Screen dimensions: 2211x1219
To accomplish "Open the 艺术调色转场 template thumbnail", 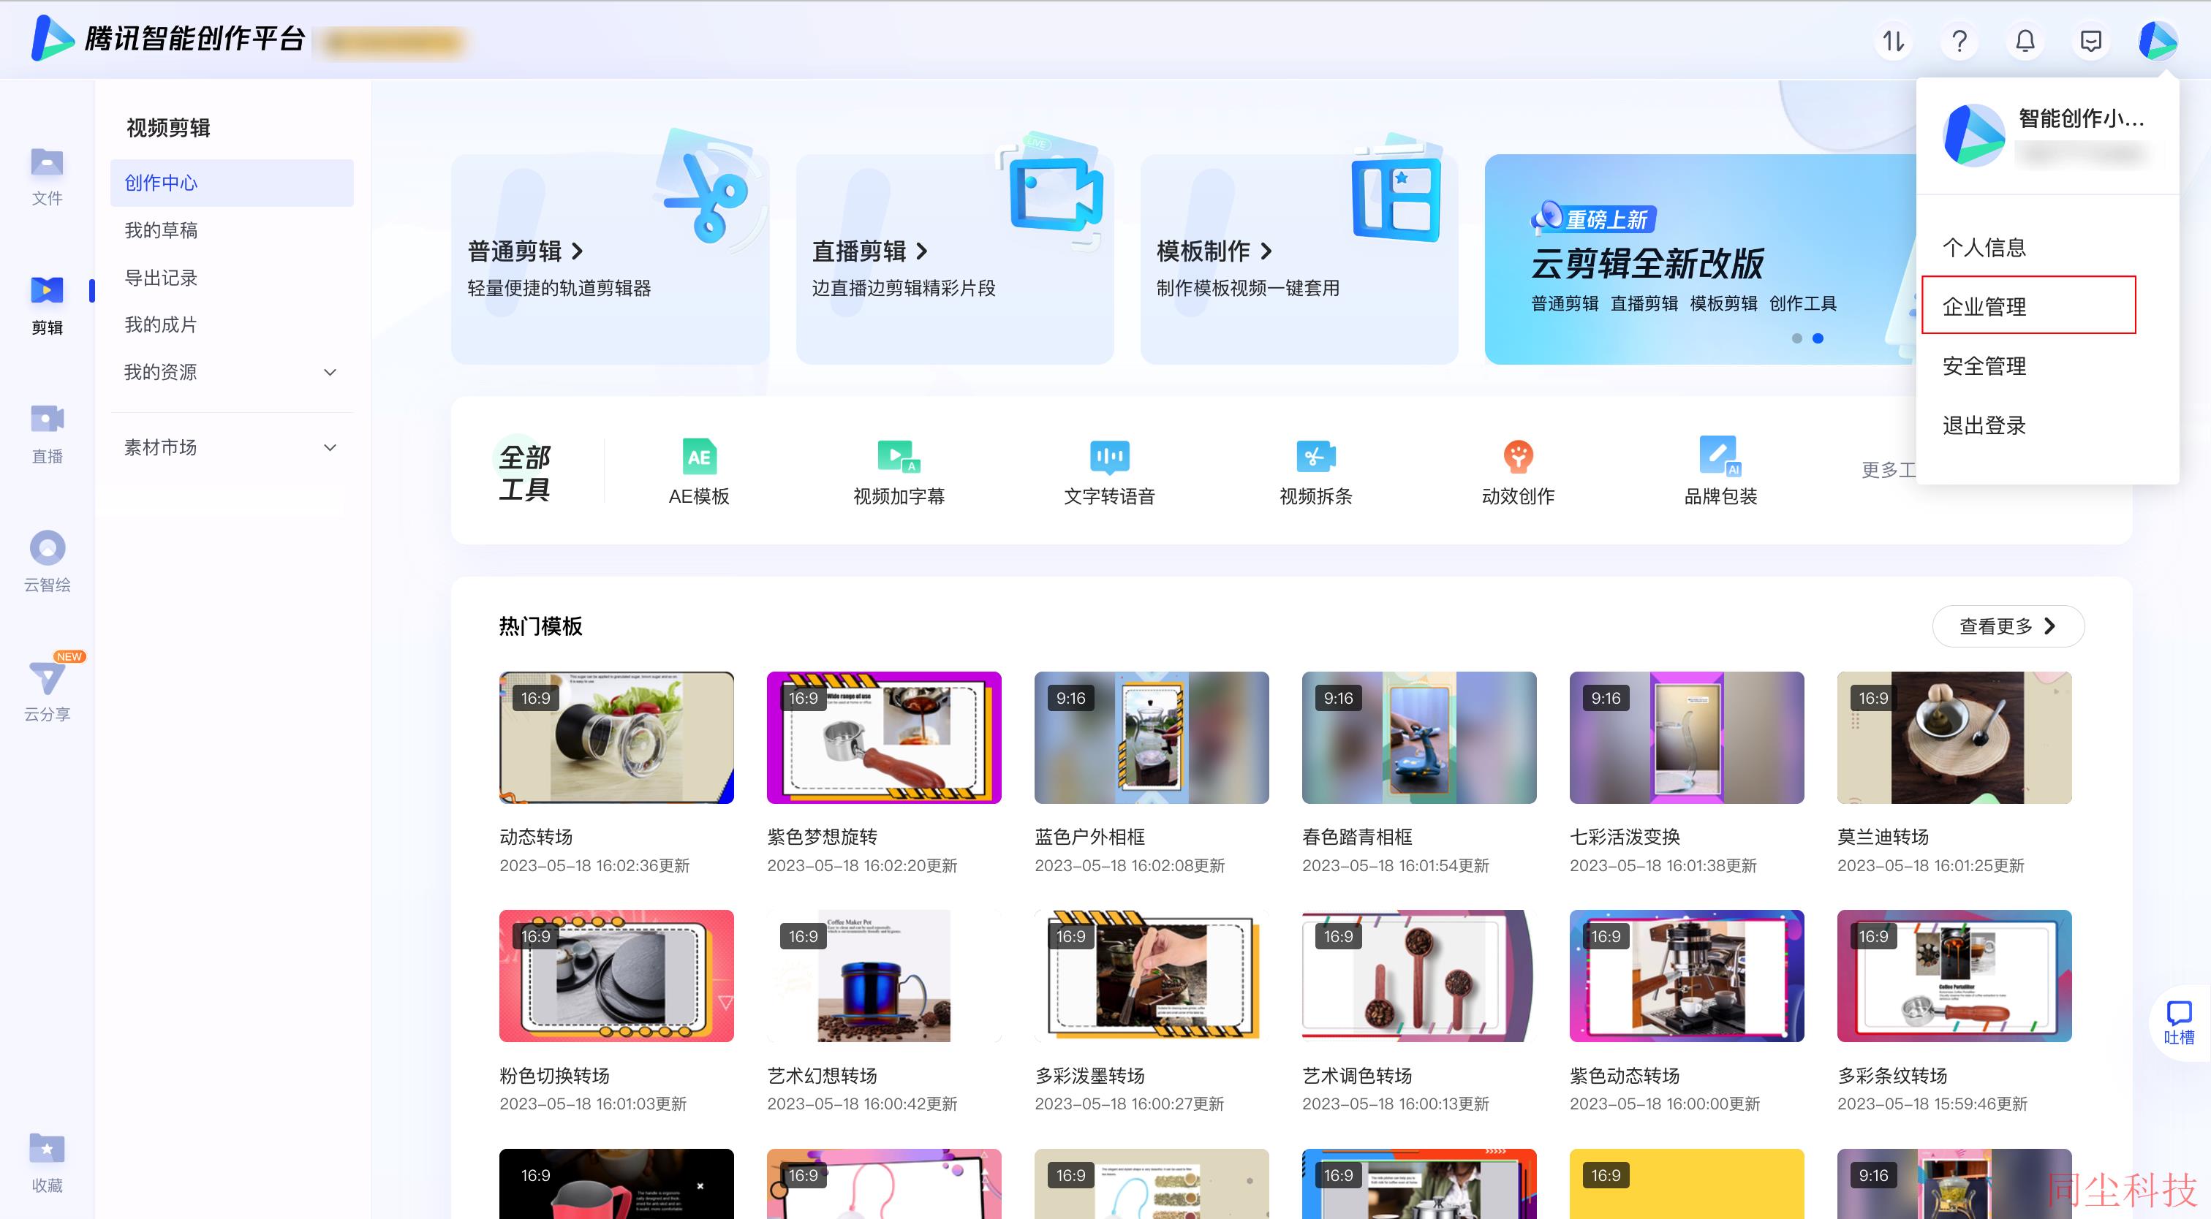I will tap(1418, 976).
